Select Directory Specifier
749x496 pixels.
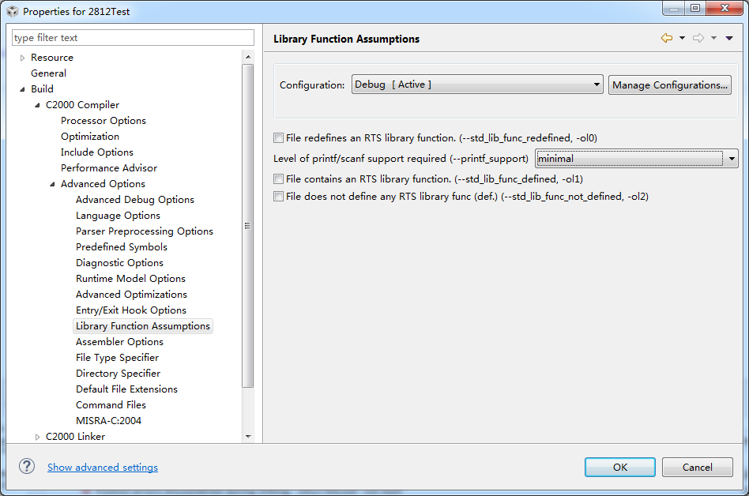[118, 373]
